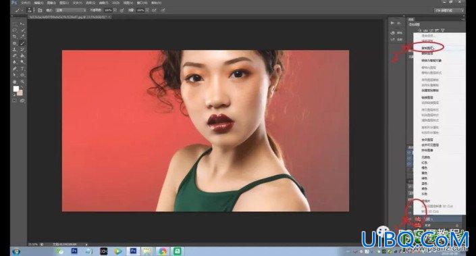Hide the 图层 1 layer visibility eye
The height and width of the screenshot is (256, 476).
tap(410, 219)
